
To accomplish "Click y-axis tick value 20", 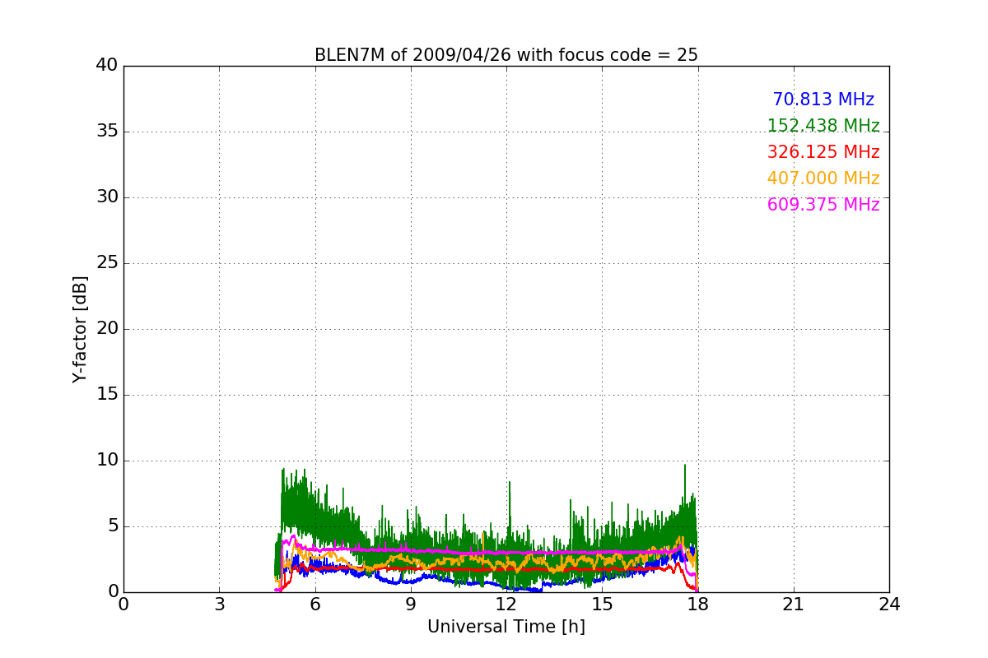I will 107,329.
